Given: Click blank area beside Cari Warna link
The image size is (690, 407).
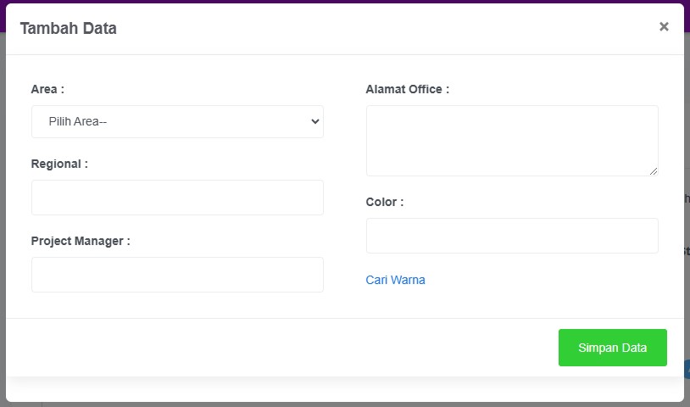Looking at the screenshot, I should (x=543, y=280).
